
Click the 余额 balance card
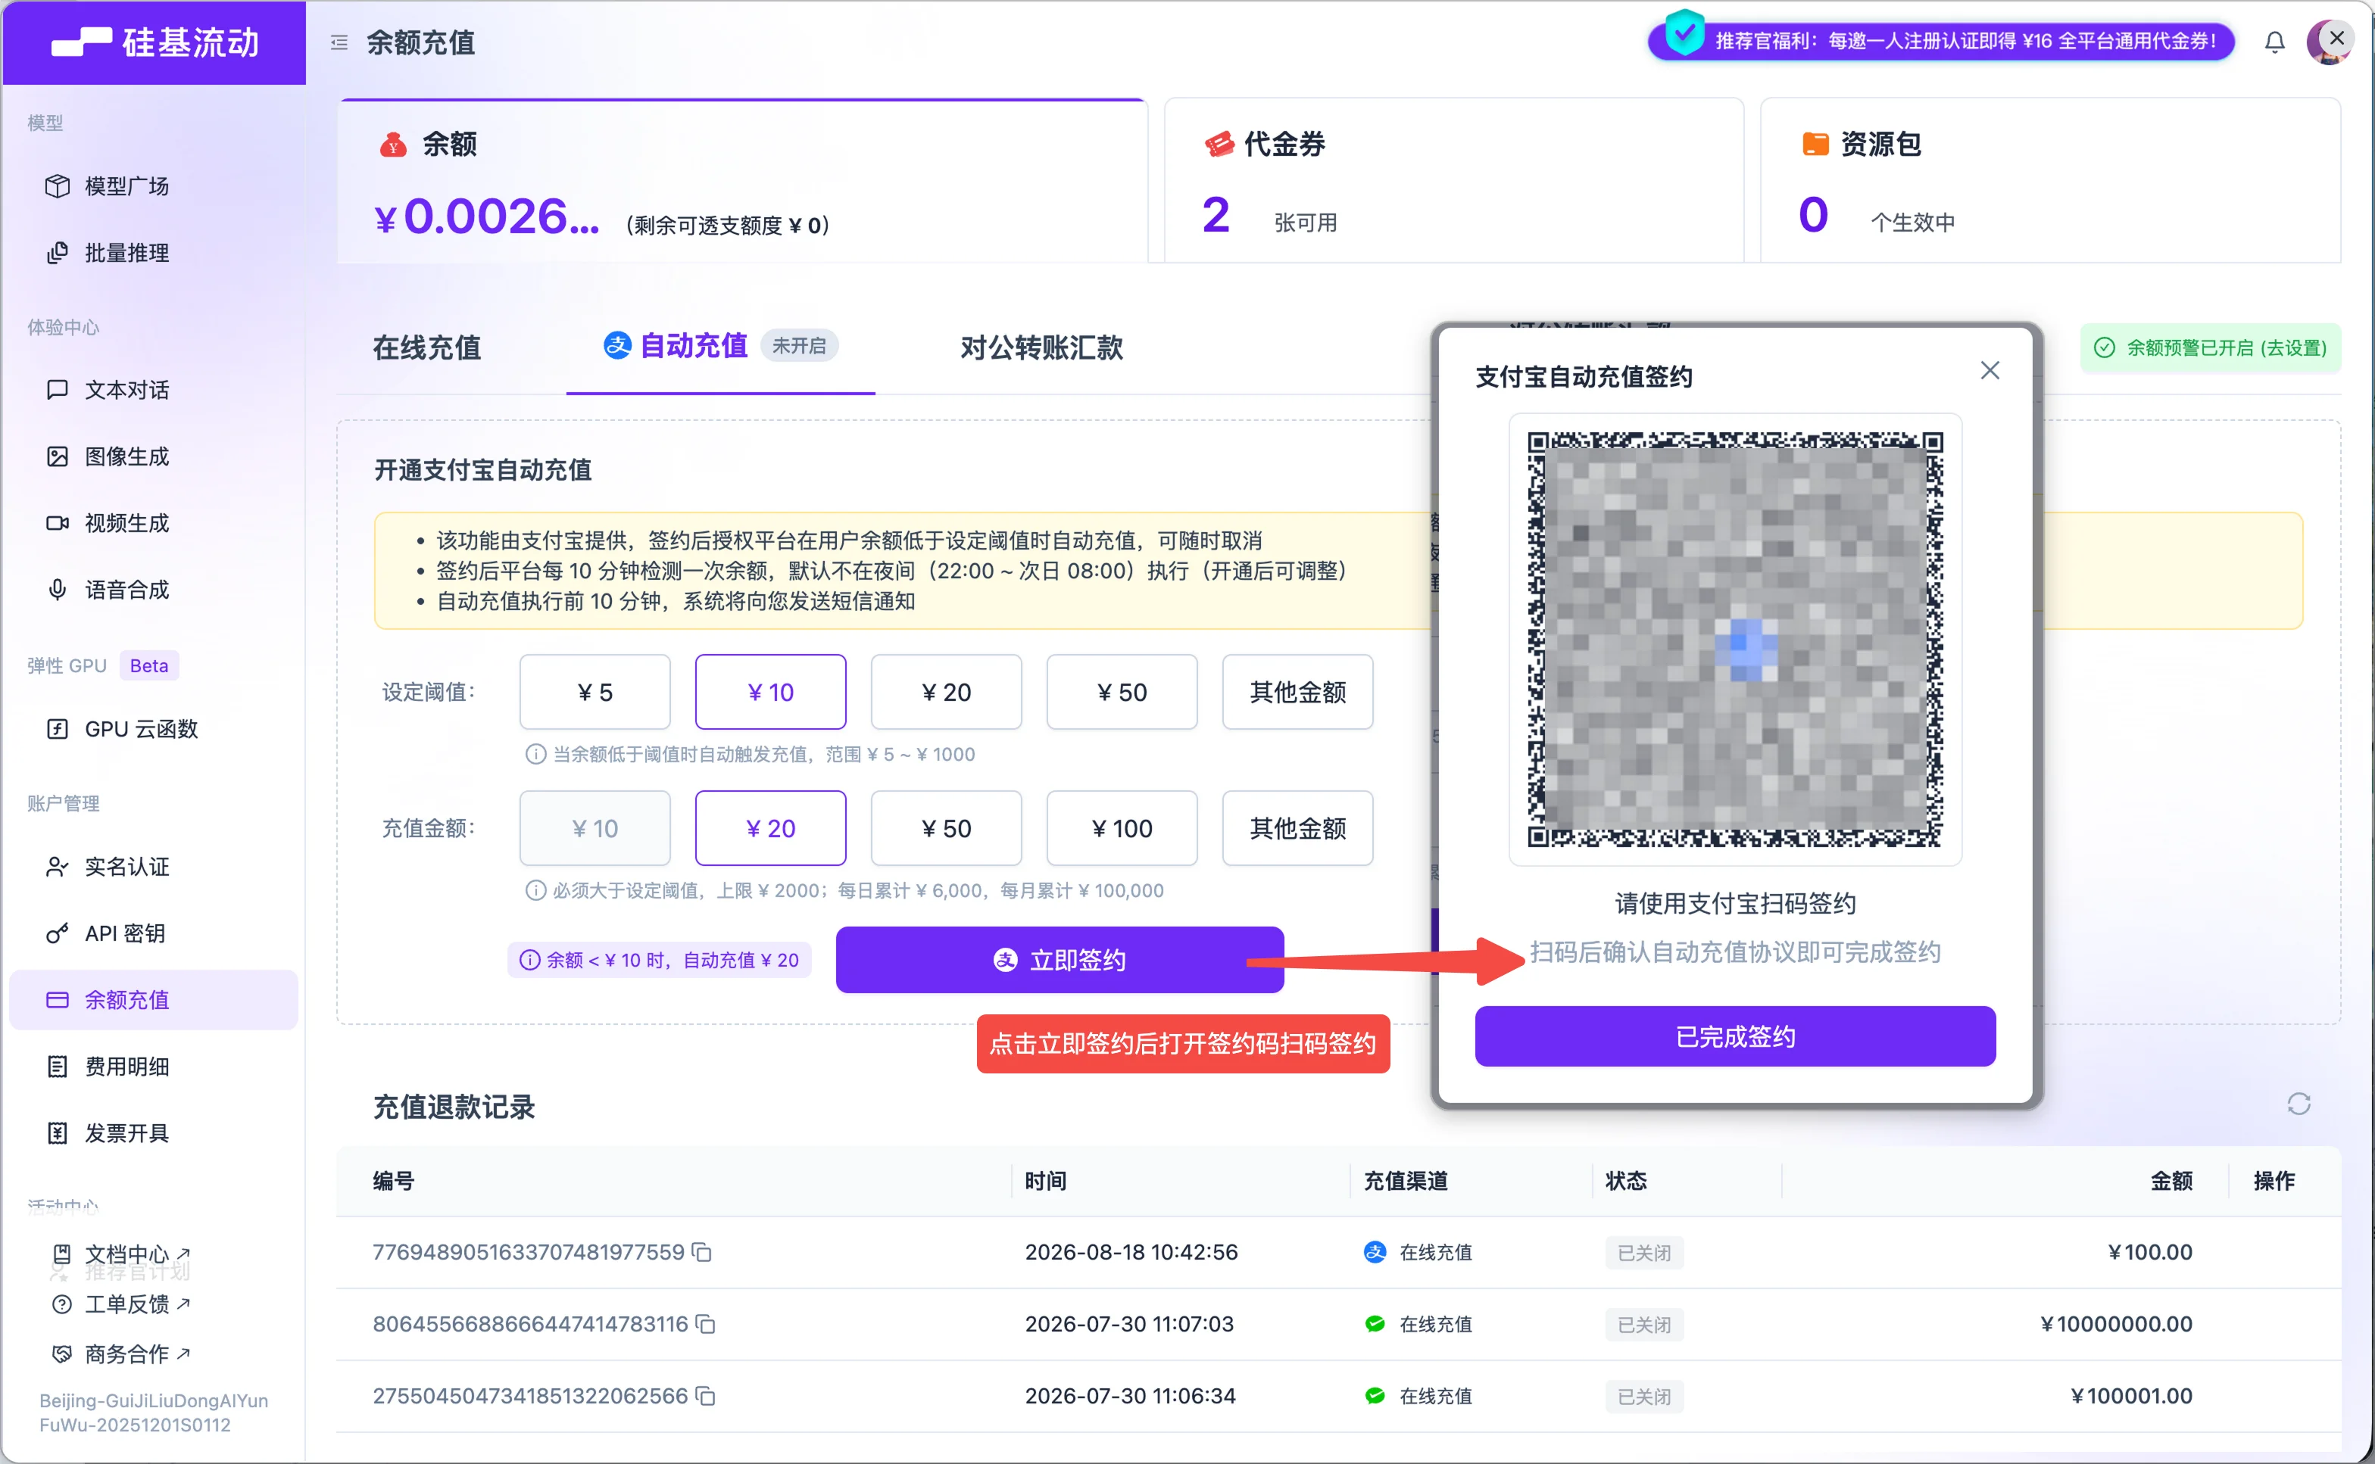[743, 181]
